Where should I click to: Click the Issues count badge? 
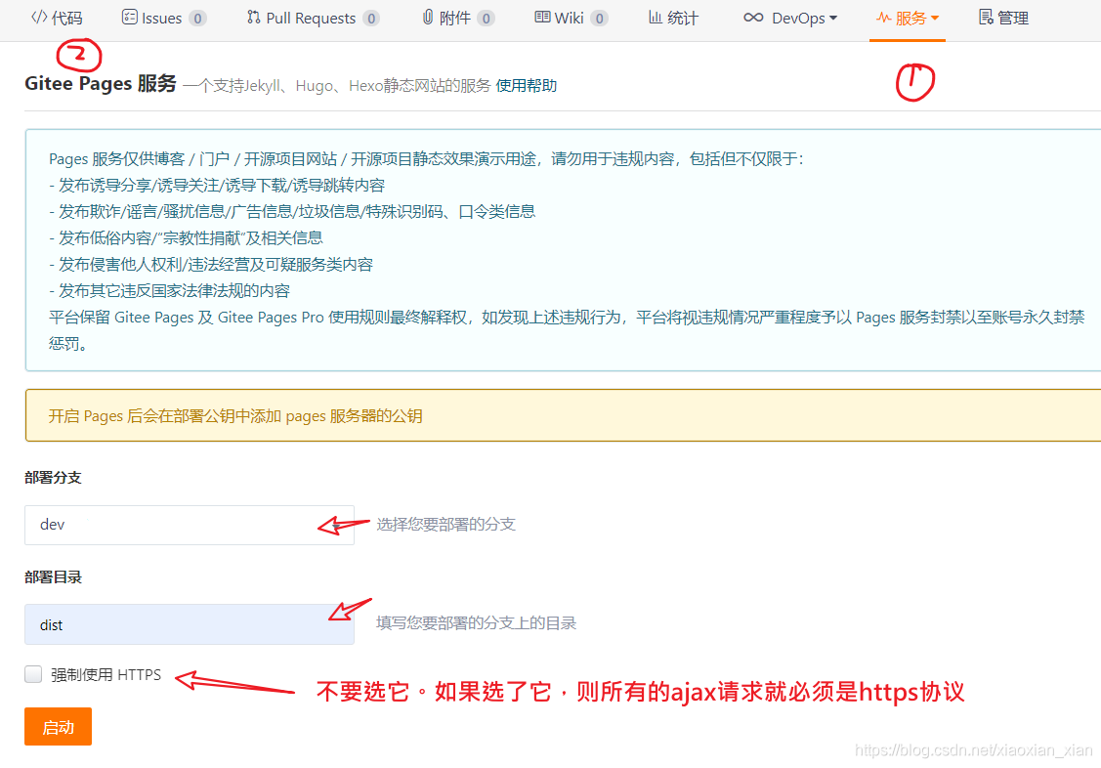198,19
